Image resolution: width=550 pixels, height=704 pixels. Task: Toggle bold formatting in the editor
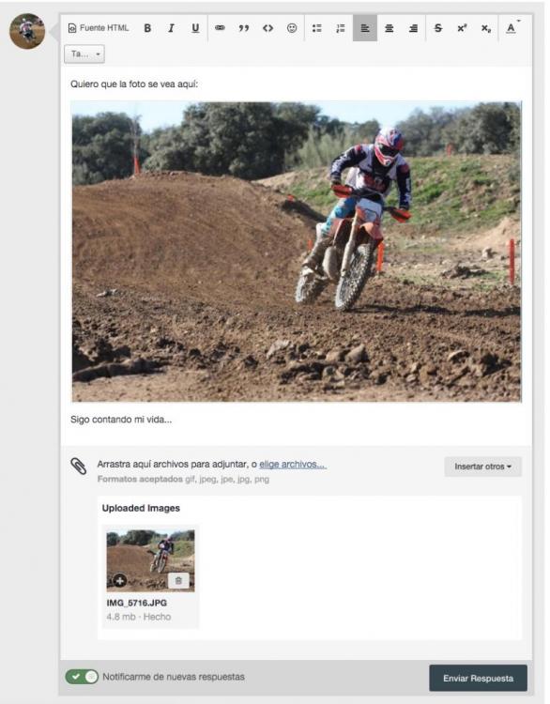(147, 28)
